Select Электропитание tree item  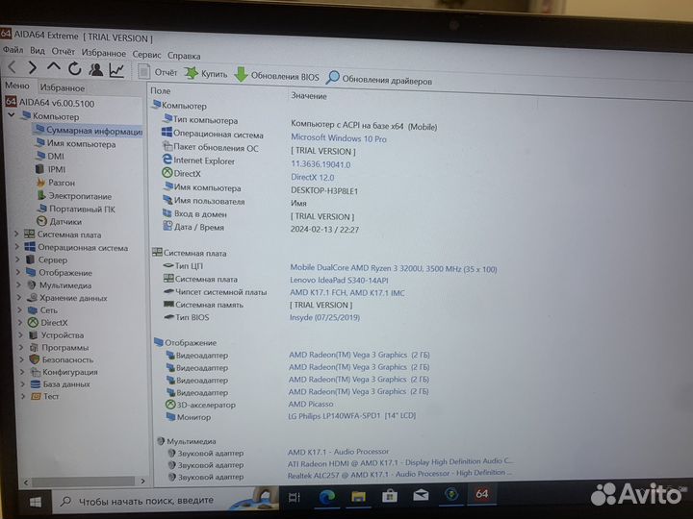[74, 195]
